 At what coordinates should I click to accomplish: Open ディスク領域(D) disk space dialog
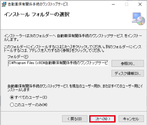click(x=128, y=73)
